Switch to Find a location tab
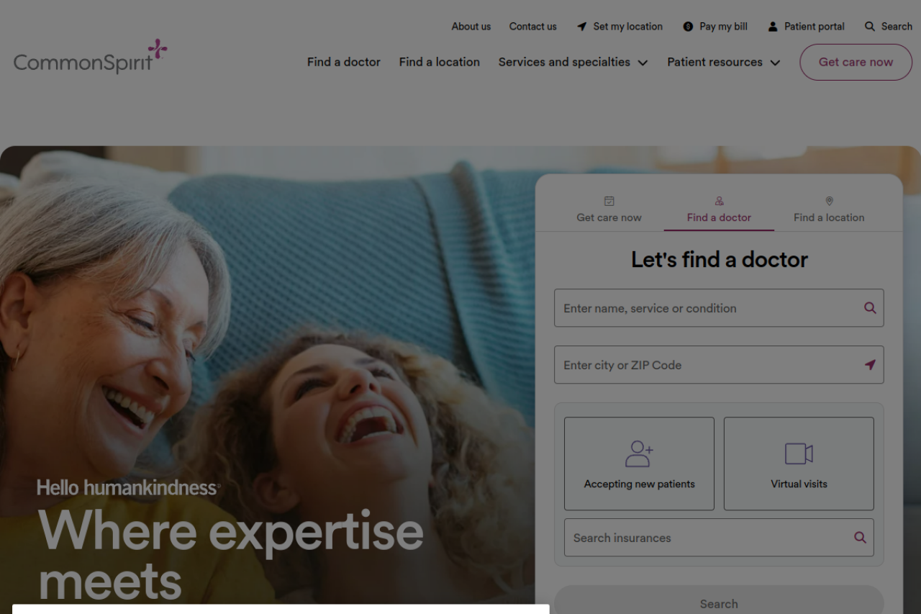The width and height of the screenshot is (921, 614). [x=829, y=210]
